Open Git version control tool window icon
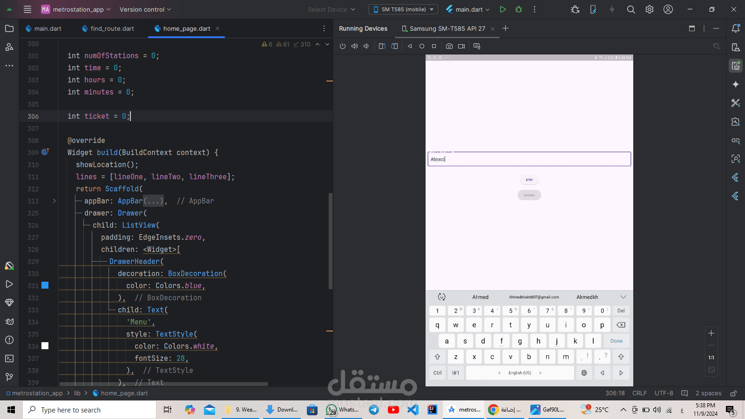 [9, 377]
